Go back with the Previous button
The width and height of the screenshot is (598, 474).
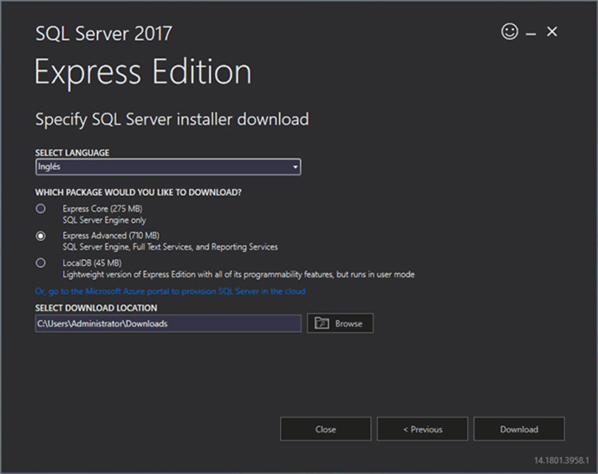tap(422, 429)
